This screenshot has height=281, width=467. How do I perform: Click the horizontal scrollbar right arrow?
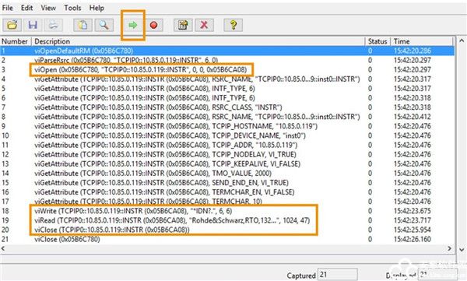[449, 248]
